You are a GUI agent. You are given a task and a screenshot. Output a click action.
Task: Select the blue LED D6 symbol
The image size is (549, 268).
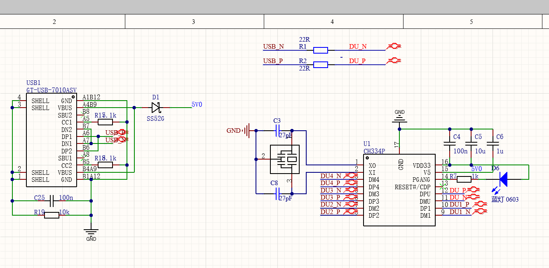pos(503,179)
